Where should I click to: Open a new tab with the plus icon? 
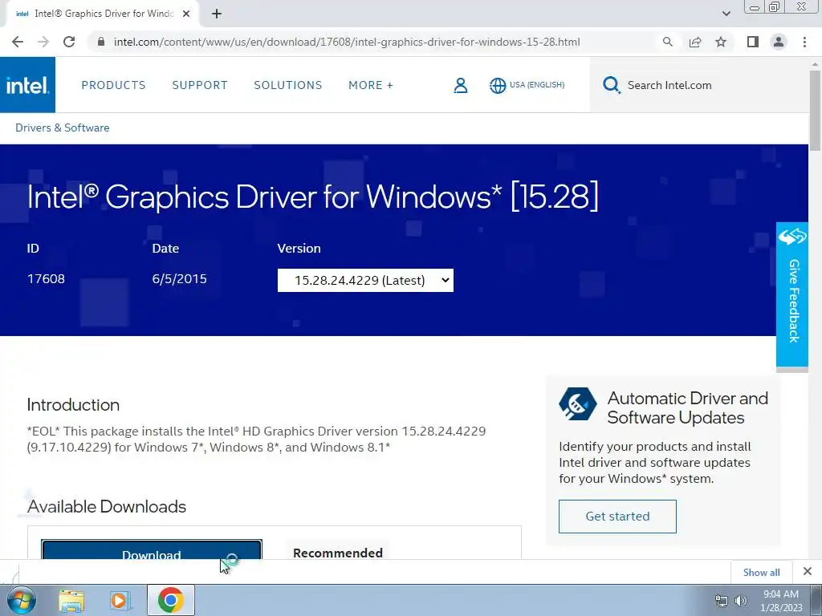click(217, 14)
